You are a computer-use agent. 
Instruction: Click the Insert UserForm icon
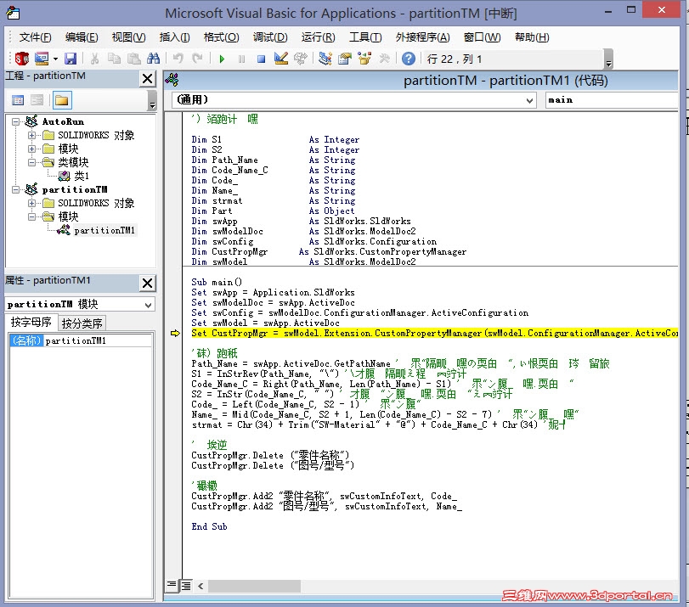pyautogui.click(x=42, y=59)
